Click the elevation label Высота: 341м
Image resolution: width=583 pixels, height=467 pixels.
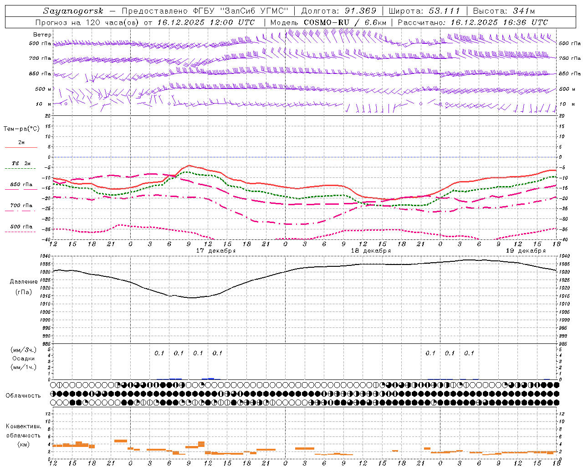(504, 11)
